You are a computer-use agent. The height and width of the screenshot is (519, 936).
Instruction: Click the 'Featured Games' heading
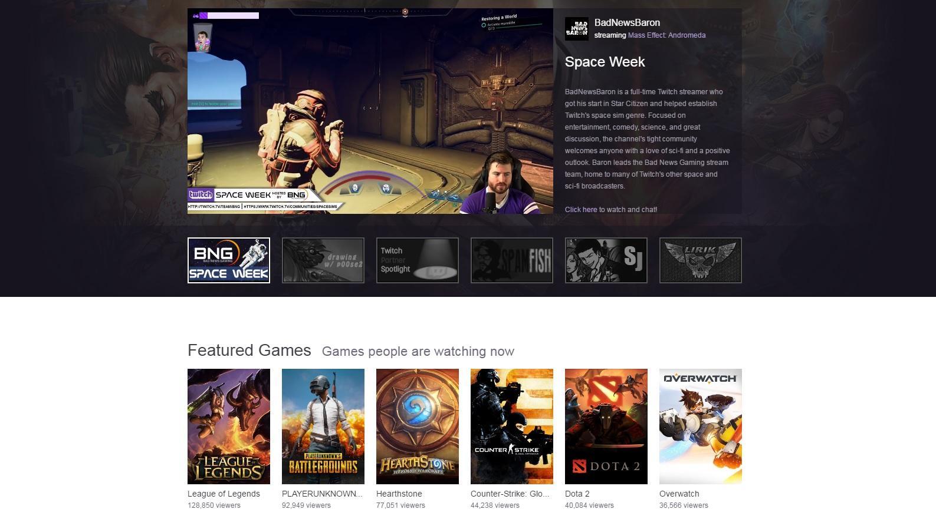249,351
